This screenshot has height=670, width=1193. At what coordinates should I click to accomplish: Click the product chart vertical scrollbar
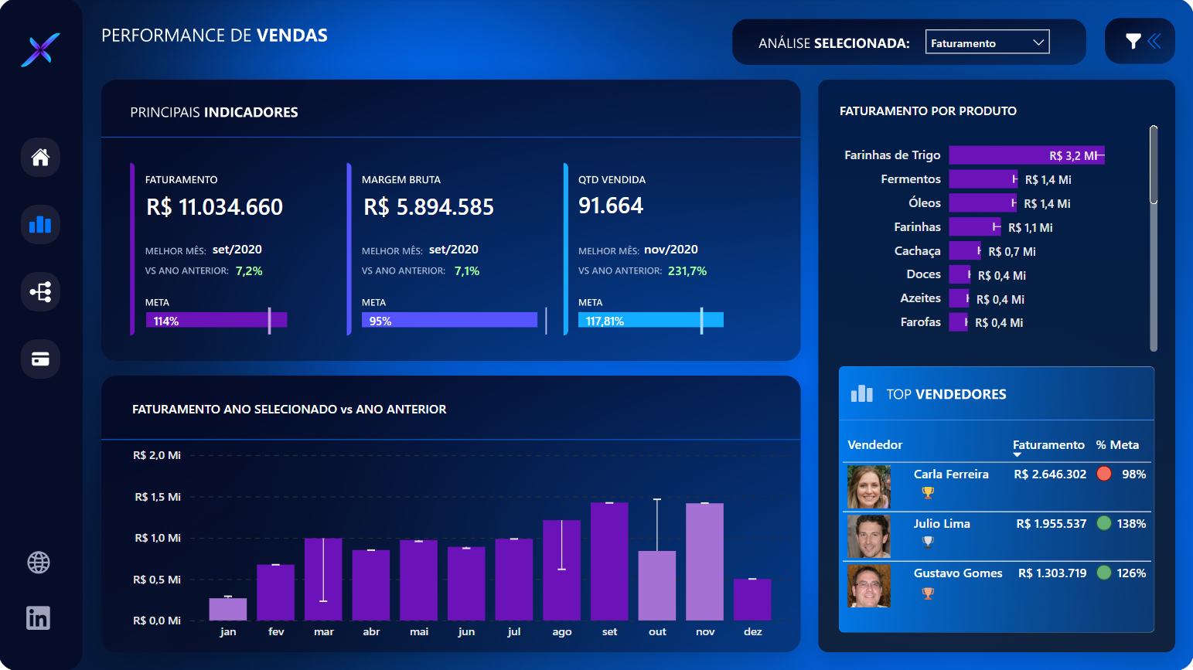[x=1154, y=165]
